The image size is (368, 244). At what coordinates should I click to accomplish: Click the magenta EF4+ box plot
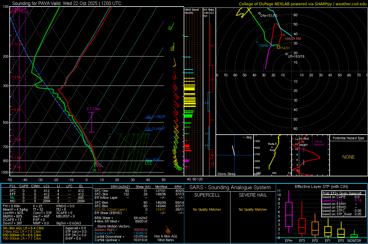(289, 214)
